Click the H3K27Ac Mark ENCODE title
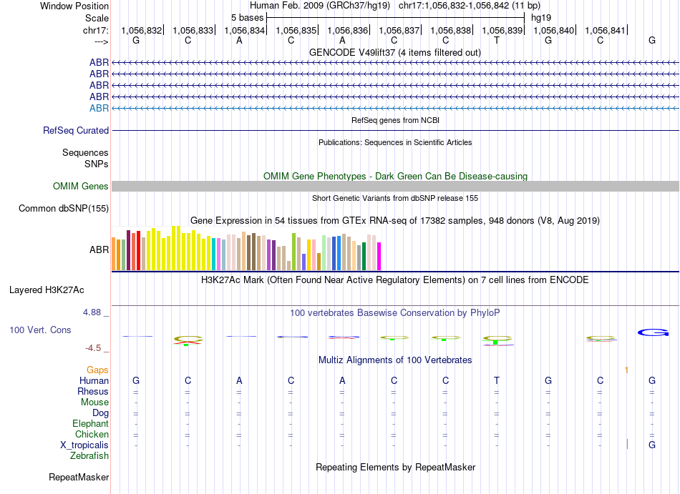This screenshot has width=680, height=494. click(x=395, y=280)
